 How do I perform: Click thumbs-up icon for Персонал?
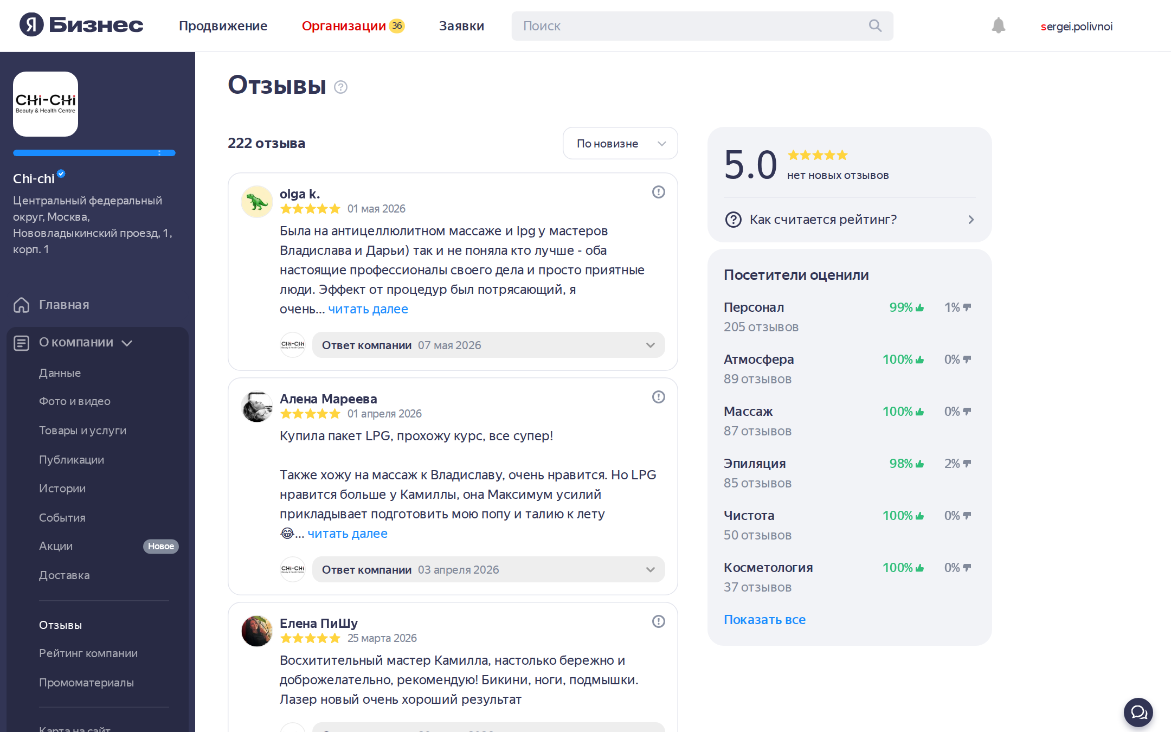tap(919, 307)
